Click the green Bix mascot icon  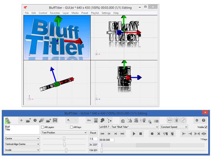click(8, 120)
